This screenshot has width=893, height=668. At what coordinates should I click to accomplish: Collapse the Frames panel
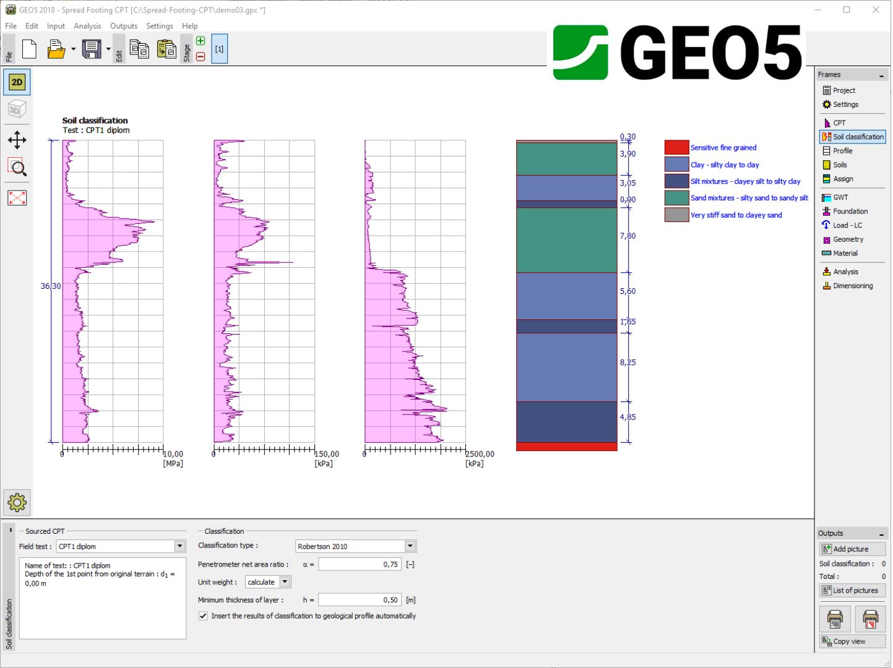pyautogui.click(x=881, y=75)
